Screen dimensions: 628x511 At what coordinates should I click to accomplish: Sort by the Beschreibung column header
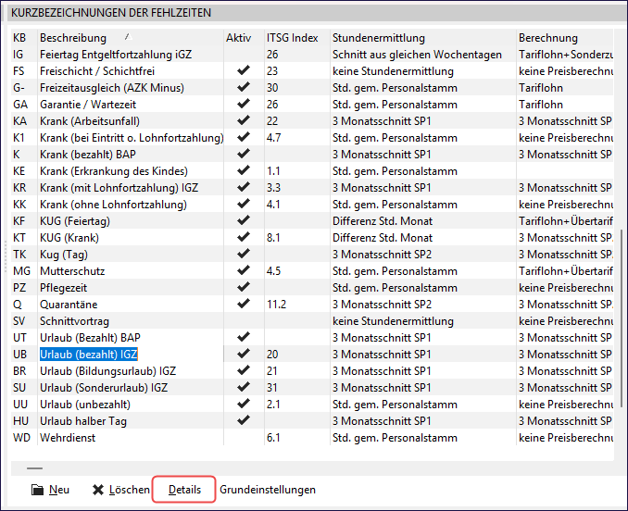[73, 38]
